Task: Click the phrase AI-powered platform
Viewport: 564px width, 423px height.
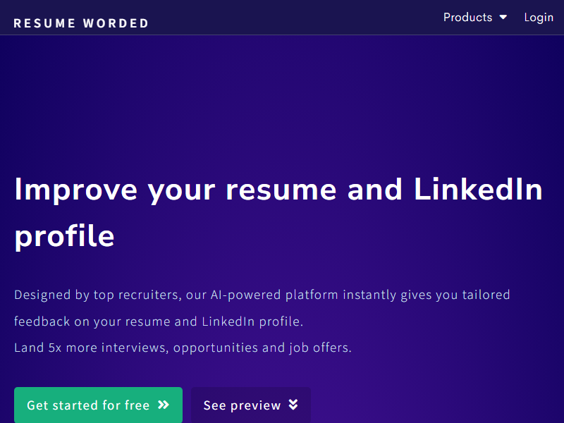Action: click(x=274, y=295)
